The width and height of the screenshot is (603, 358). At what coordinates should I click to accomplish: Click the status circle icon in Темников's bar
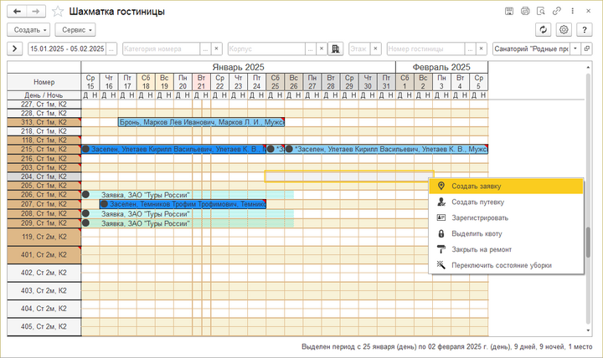[104, 204]
